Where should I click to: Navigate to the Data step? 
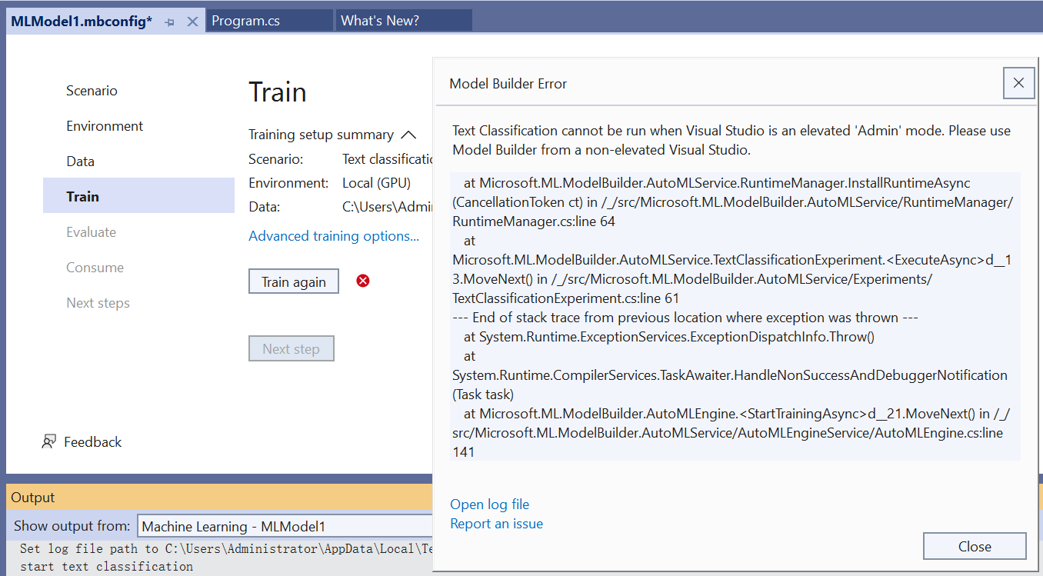tap(80, 161)
